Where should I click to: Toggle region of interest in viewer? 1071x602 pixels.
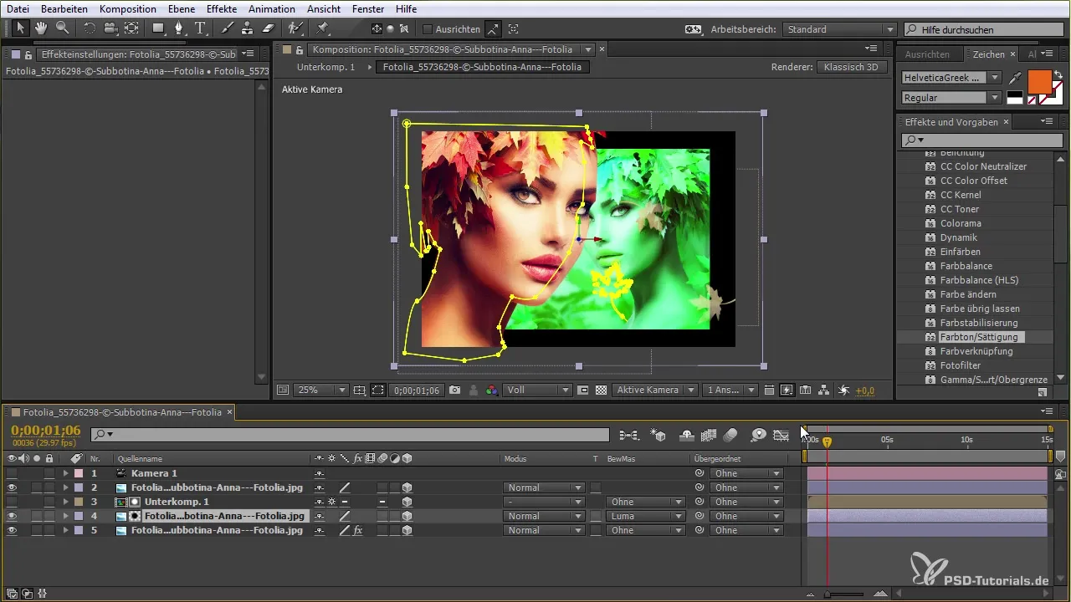583,390
